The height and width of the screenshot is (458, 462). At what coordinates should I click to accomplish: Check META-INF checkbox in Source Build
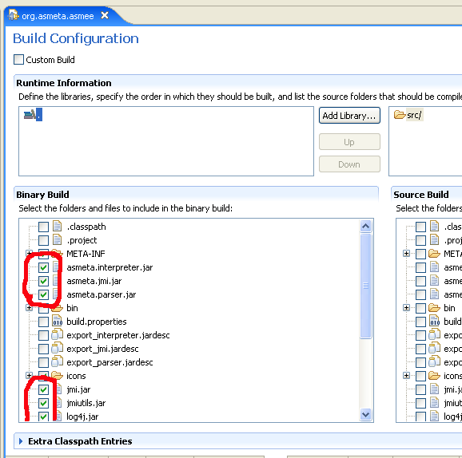420,254
